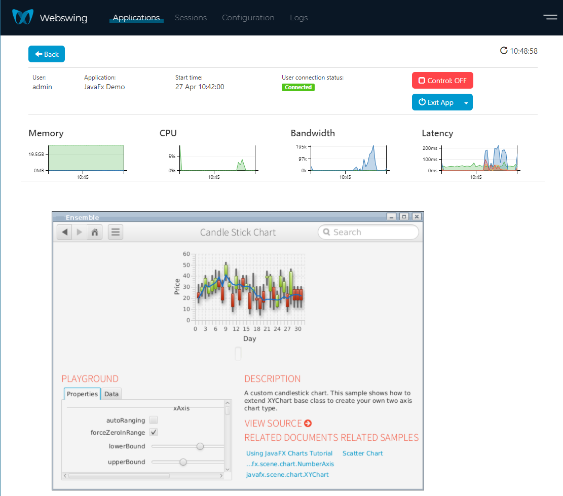Image resolution: width=563 pixels, height=496 pixels.
Task: Click properties panel scroll-up arrow
Action: tap(228, 403)
